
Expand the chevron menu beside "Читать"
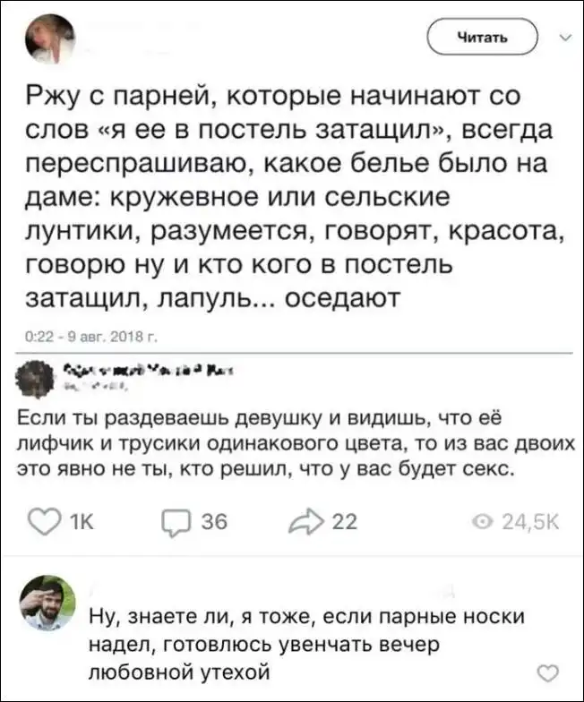click(x=563, y=39)
